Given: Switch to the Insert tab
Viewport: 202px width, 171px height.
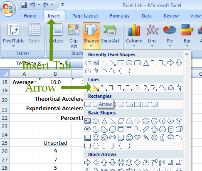Looking at the screenshot, I should [54, 16].
